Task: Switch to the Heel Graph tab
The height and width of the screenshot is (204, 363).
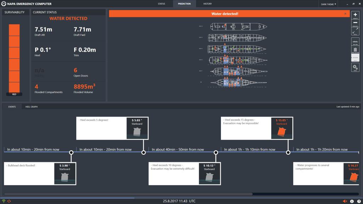Action: point(32,107)
